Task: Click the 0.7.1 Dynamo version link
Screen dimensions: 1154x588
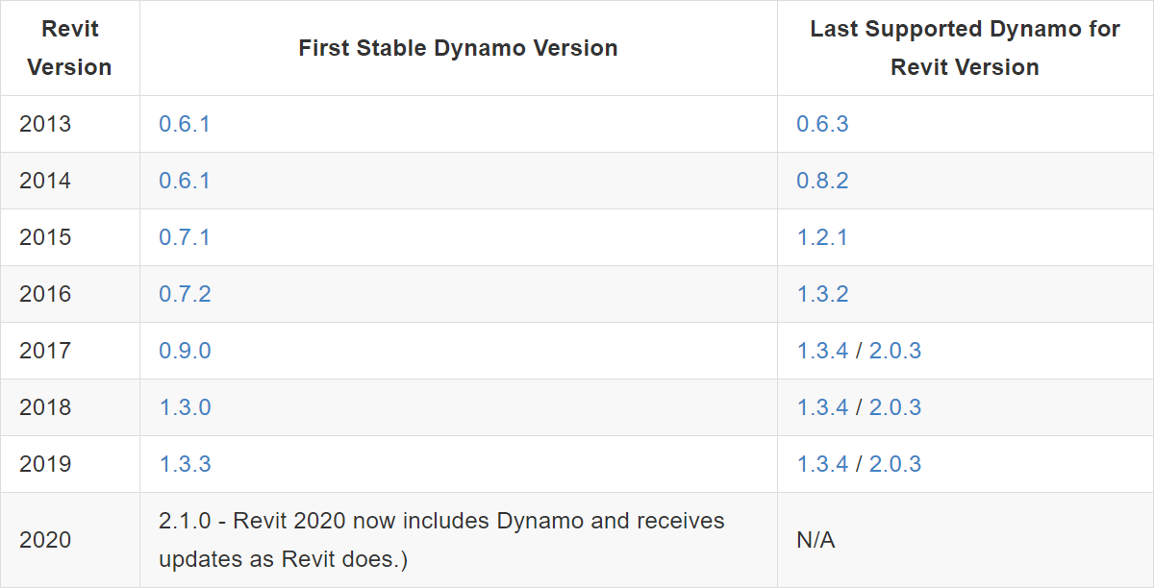Action: 184,237
